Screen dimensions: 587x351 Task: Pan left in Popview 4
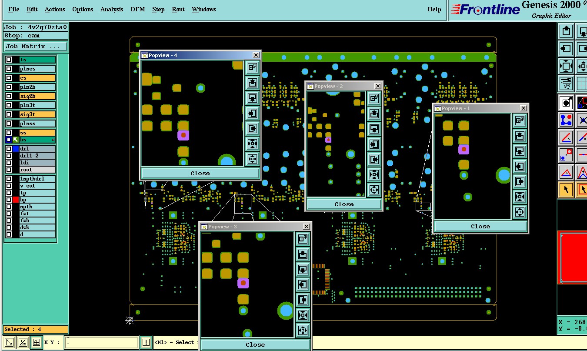pyautogui.click(x=252, y=113)
